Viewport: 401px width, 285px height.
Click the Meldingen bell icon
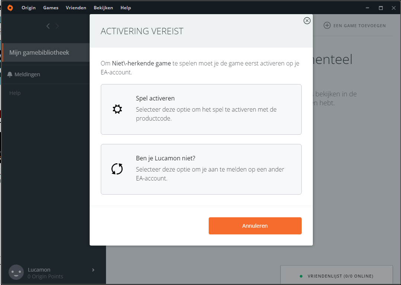[10, 74]
